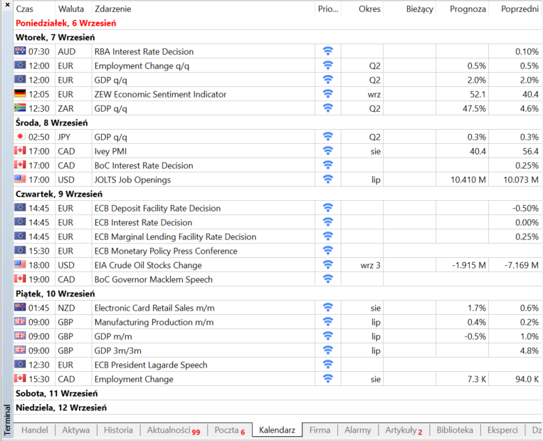This screenshot has width=543, height=441.
Task: Select the Ivey PMI event text
Action: [x=110, y=152]
